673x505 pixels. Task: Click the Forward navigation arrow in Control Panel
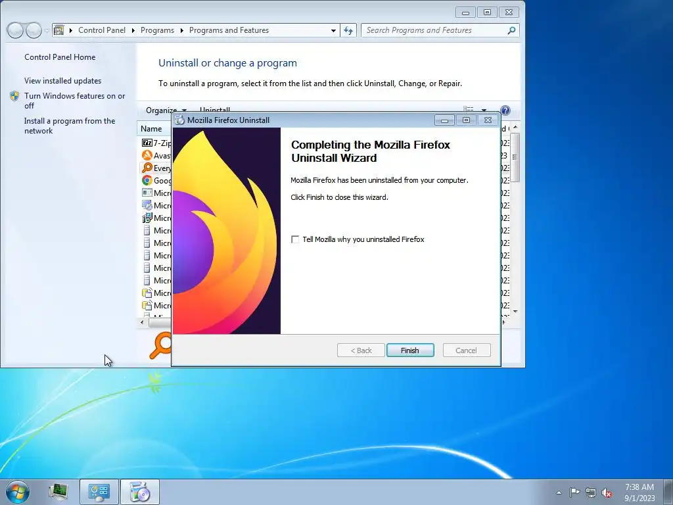pyautogui.click(x=34, y=30)
